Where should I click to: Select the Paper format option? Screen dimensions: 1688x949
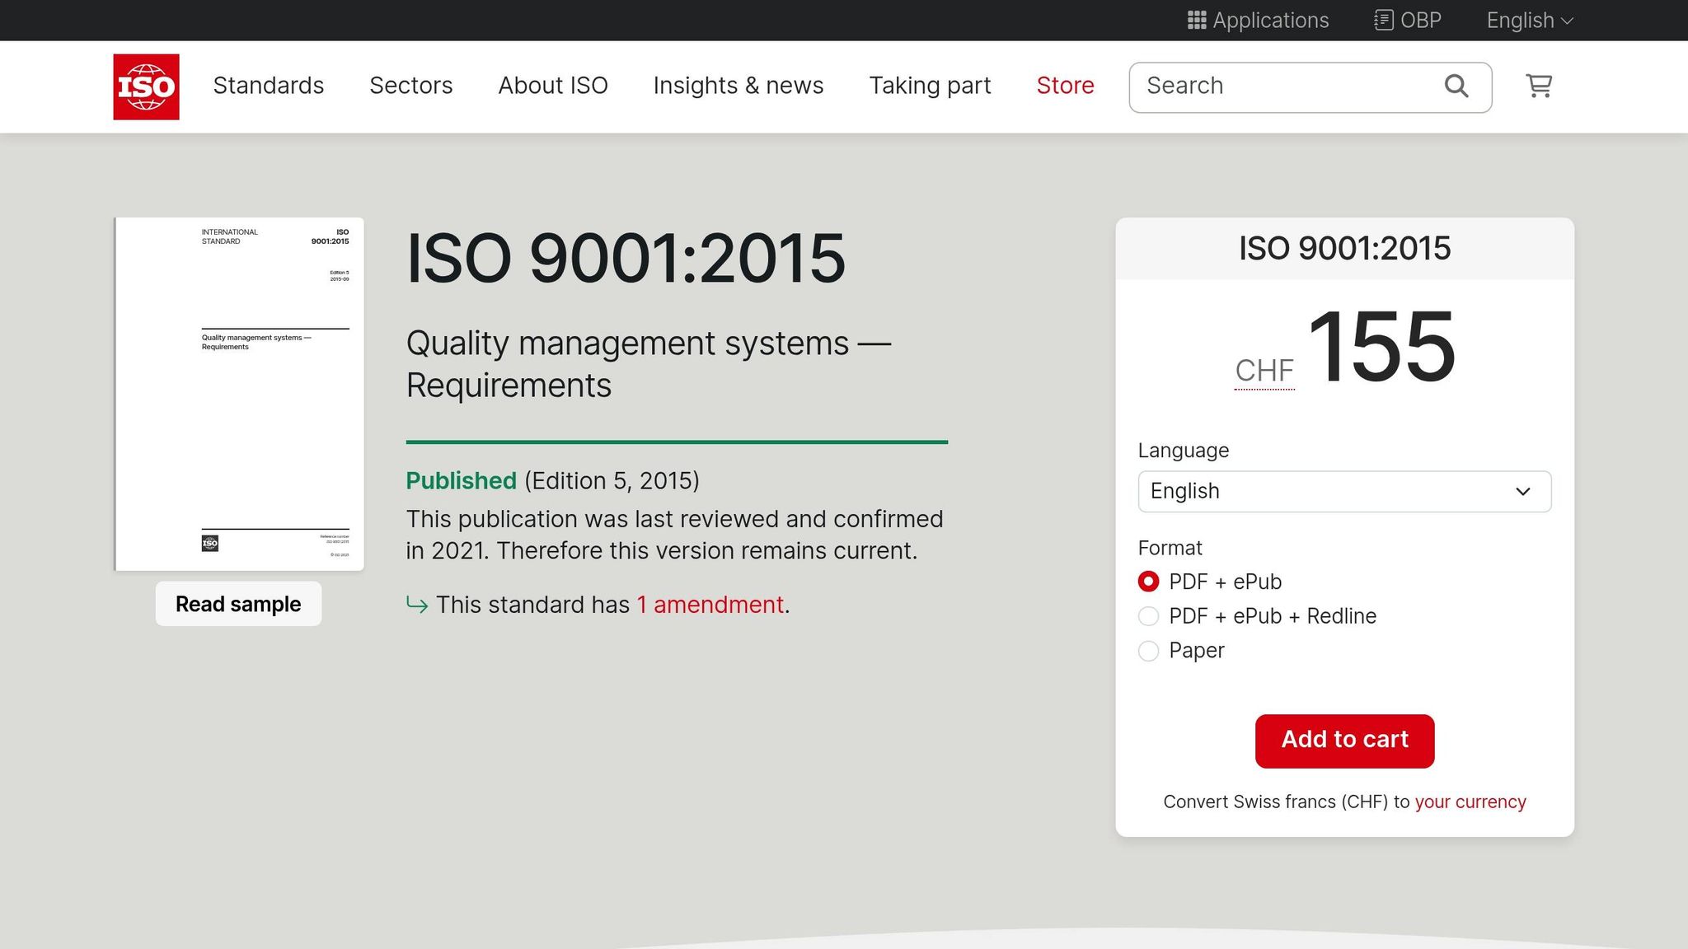coord(1148,651)
